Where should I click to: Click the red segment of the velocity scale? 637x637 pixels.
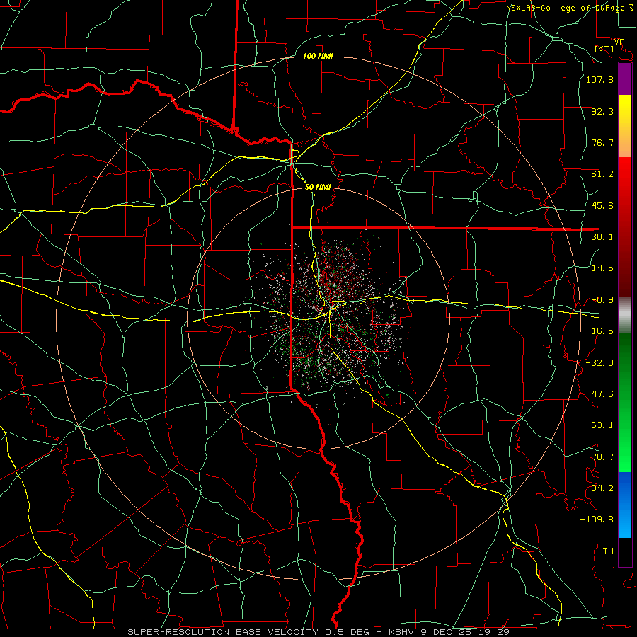[x=625, y=226]
